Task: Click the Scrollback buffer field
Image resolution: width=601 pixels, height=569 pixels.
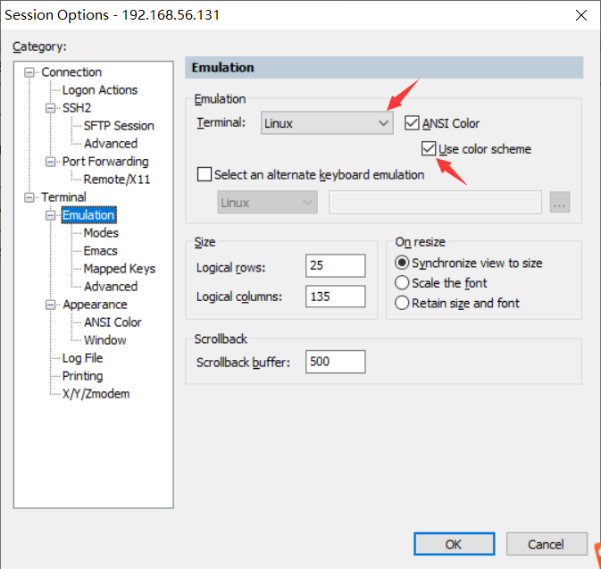Action: pos(336,362)
